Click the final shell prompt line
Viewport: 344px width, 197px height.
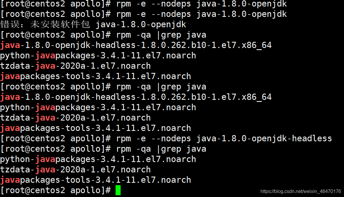click(55, 190)
